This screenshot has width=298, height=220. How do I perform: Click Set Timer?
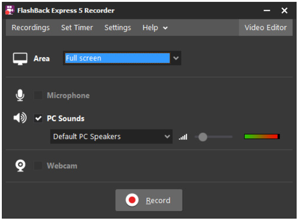[x=77, y=28]
